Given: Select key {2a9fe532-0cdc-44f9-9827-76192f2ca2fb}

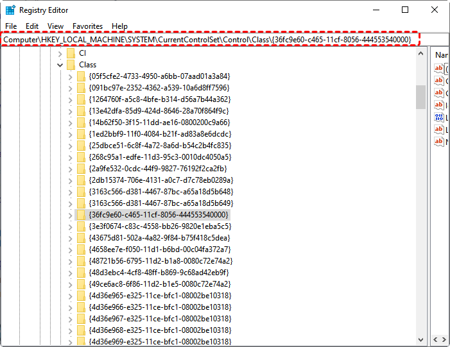Looking at the screenshot, I should [x=157, y=169].
